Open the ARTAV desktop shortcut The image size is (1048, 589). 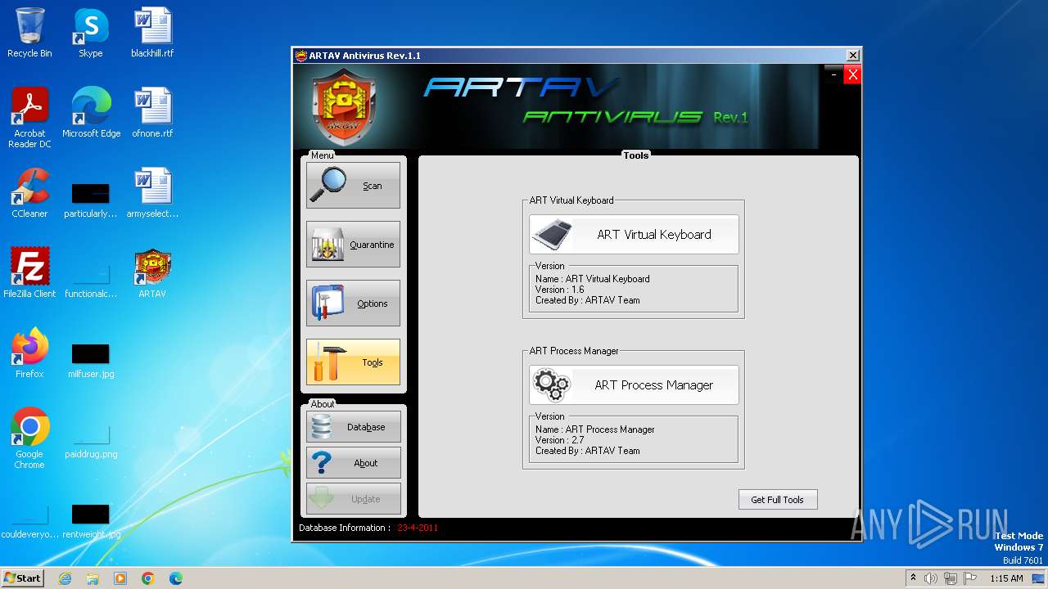point(152,273)
